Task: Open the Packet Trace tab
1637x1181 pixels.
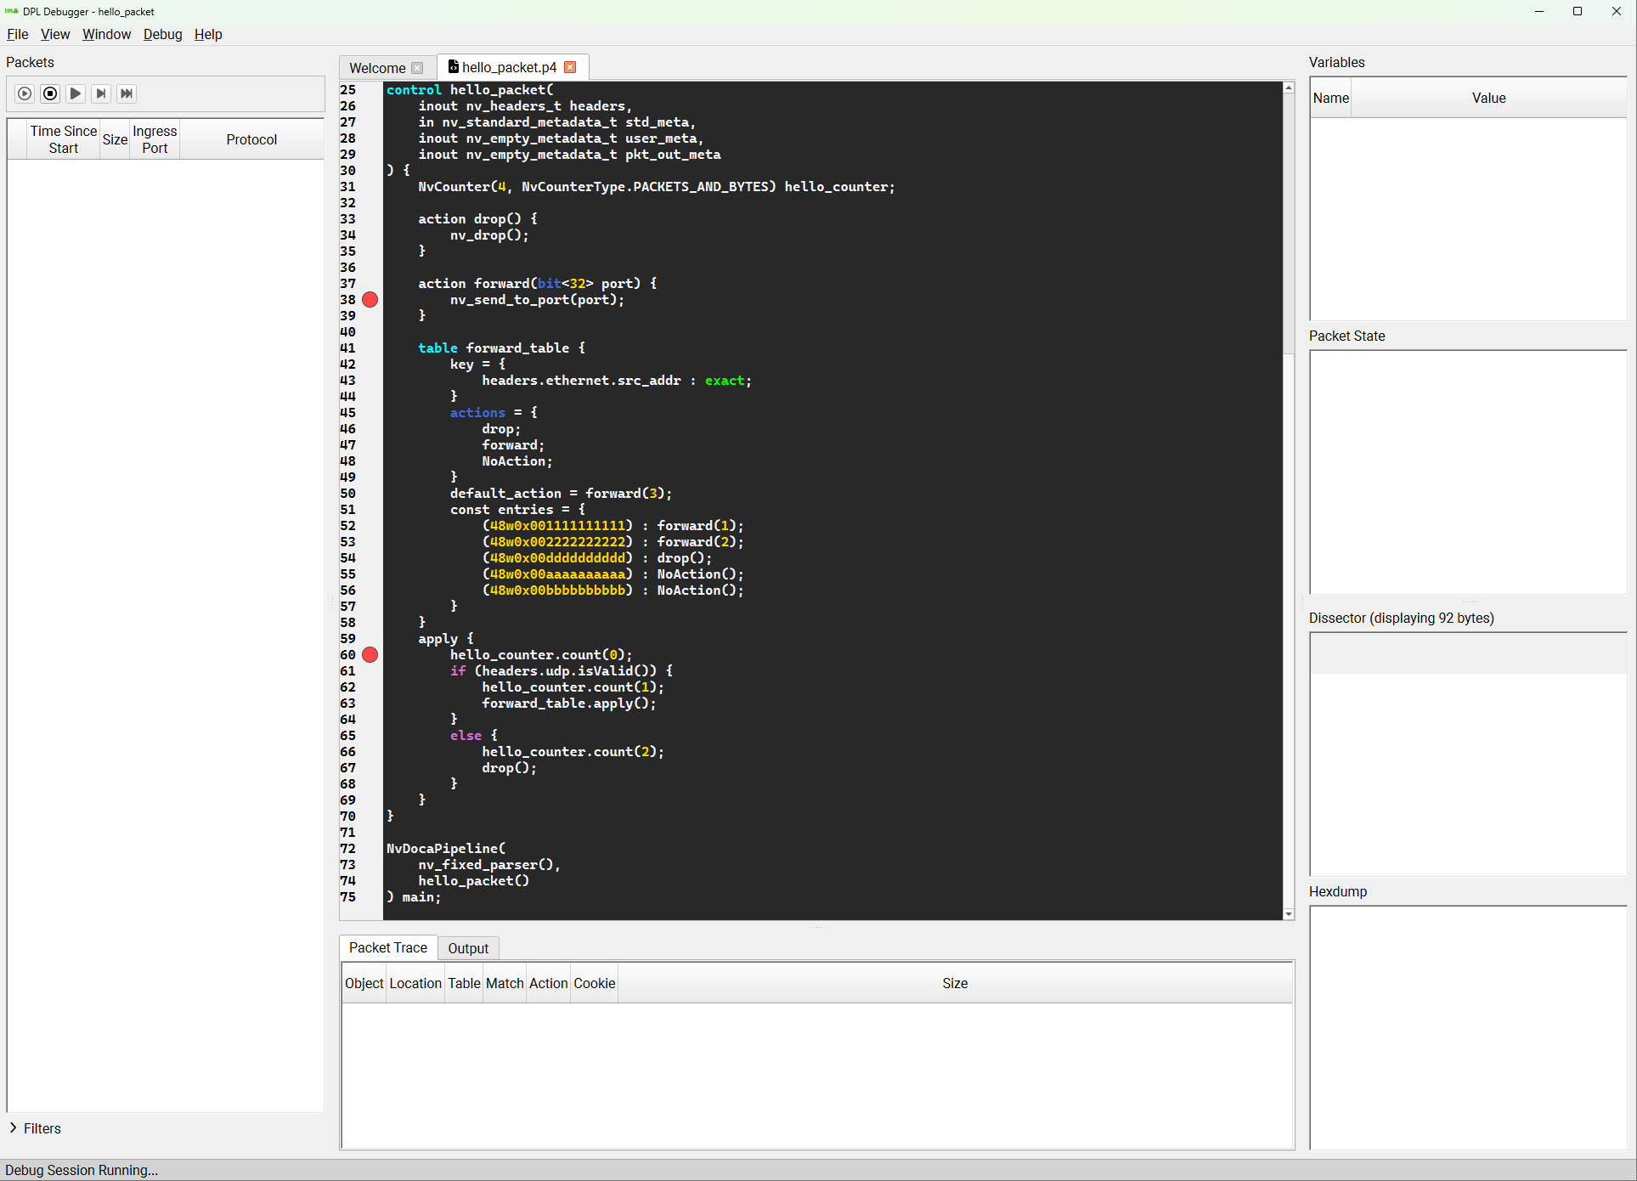Action: pos(388,947)
